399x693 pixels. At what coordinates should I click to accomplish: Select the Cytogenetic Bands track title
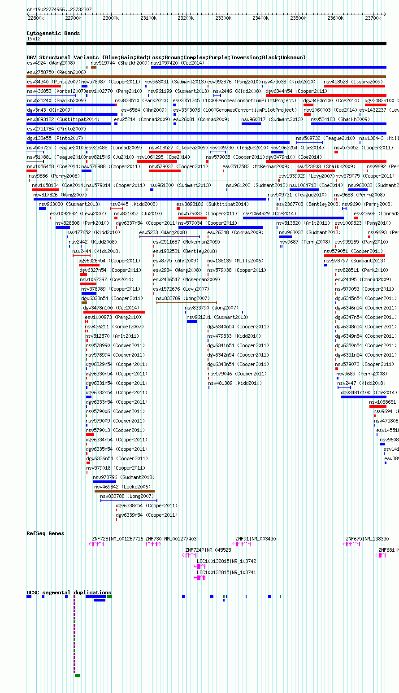pos(53,33)
